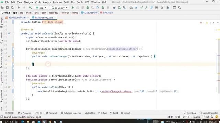The height and width of the screenshot is (123, 220).
Task: Open the fsaf Git branch selector
Action: [206, 117]
